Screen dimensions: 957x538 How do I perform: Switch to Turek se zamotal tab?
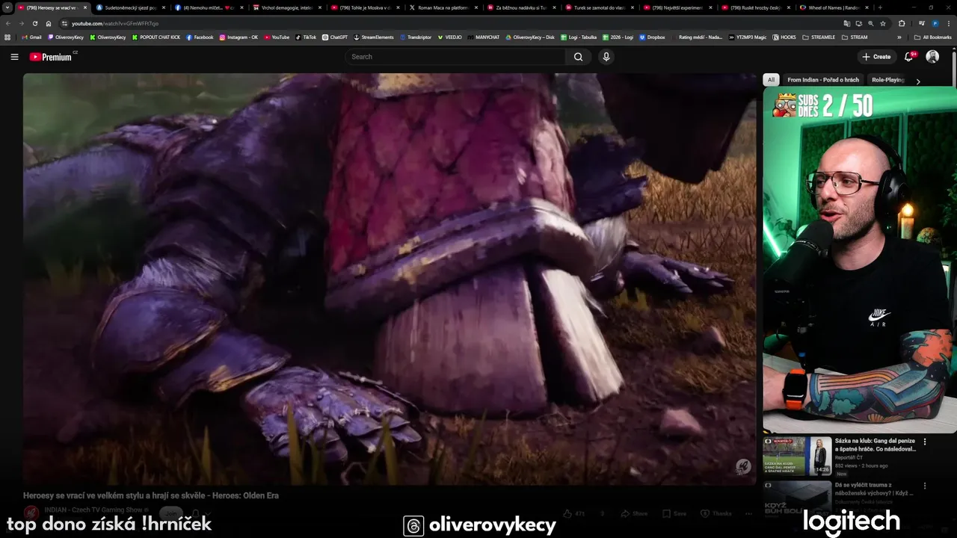(598, 7)
